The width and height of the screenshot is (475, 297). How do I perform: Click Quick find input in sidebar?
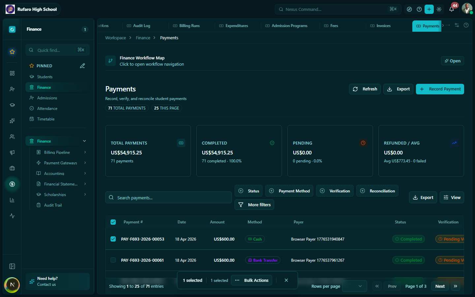coord(57,50)
